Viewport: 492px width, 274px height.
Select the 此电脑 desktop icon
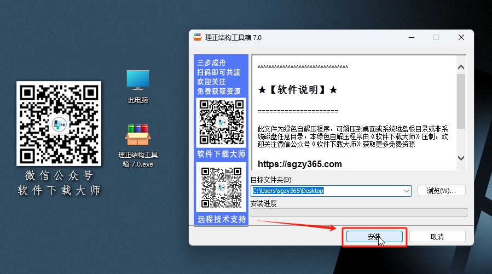tap(138, 87)
